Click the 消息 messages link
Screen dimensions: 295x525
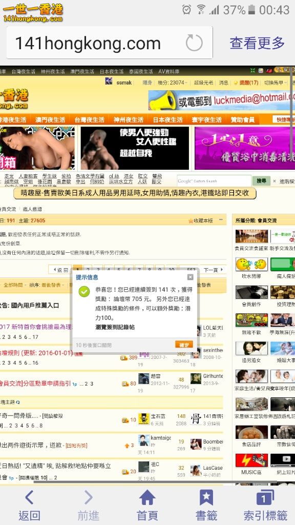click(x=224, y=83)
